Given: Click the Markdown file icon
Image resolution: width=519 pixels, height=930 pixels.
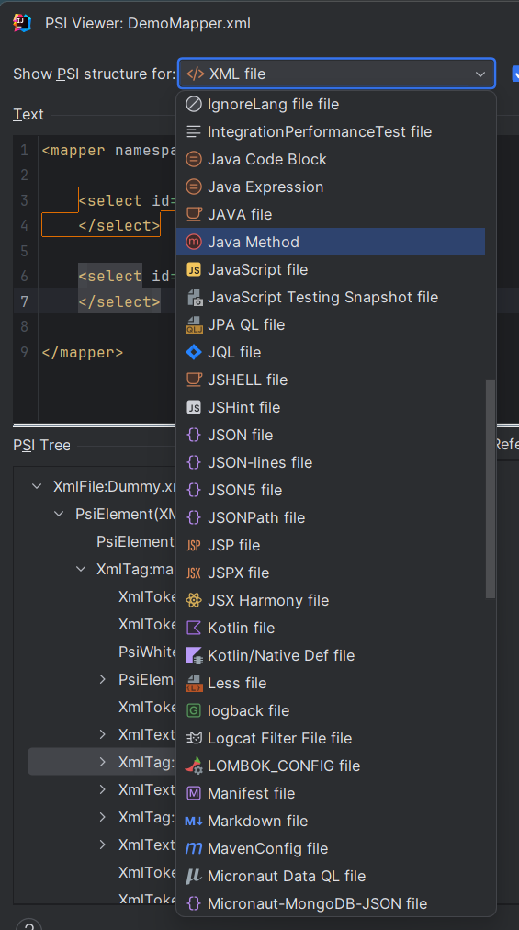Looking at the screenshot, I should [194, 822].
